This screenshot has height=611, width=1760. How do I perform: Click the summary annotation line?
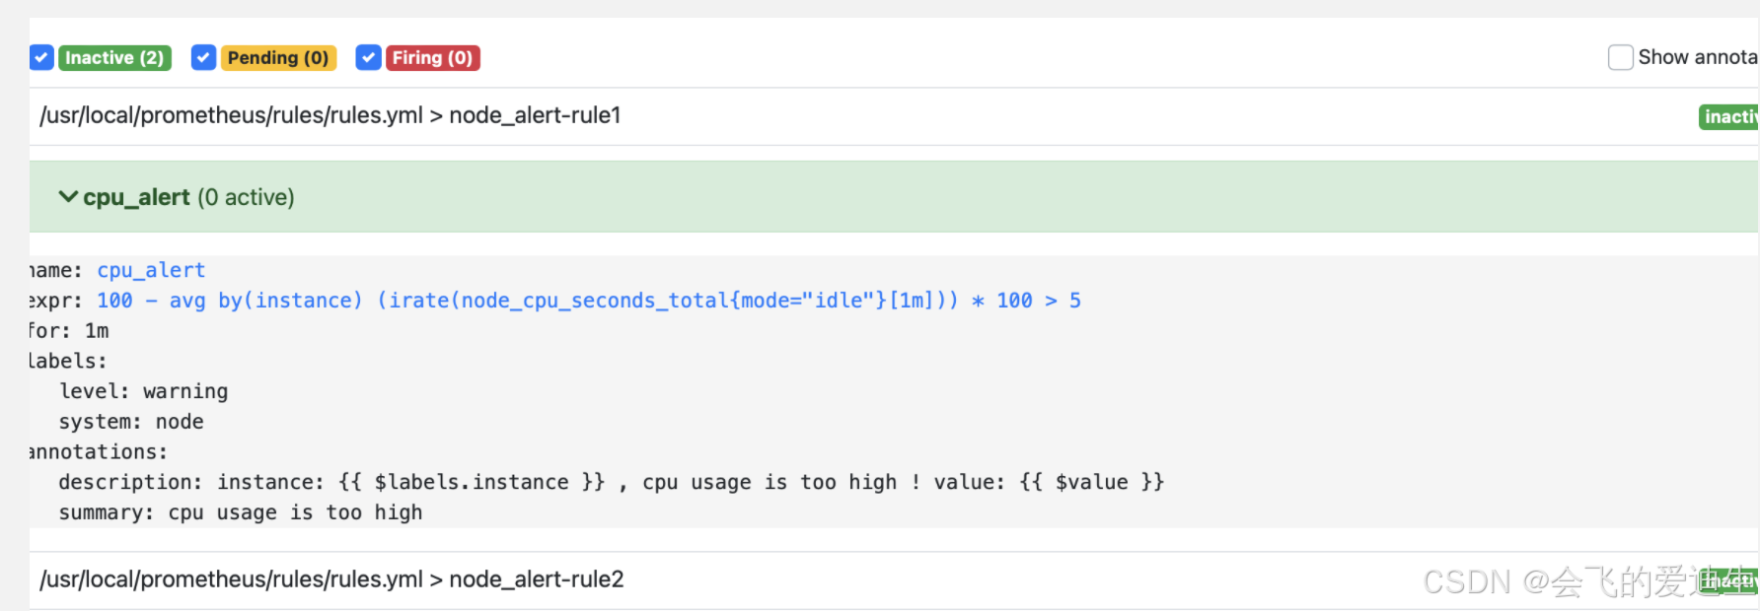coord(241,512)
